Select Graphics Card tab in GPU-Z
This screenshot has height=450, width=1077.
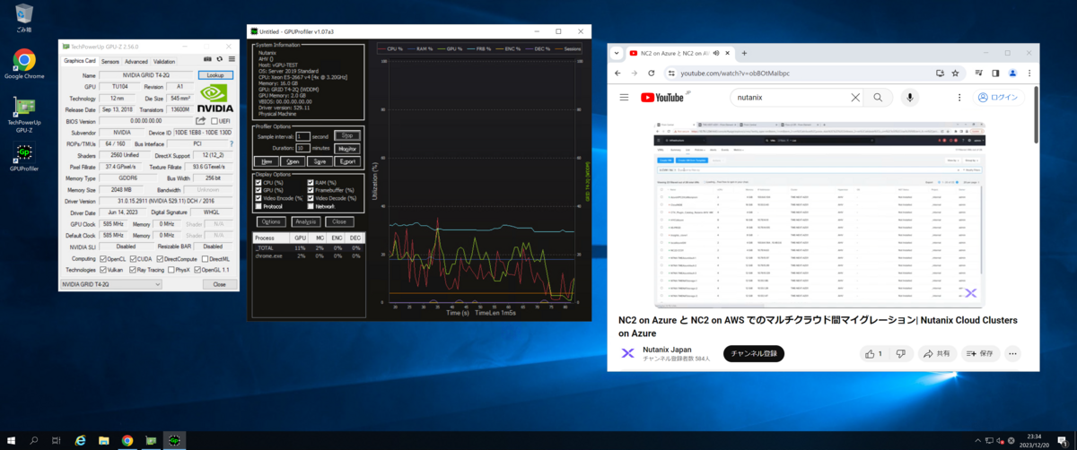pos(80,61)
